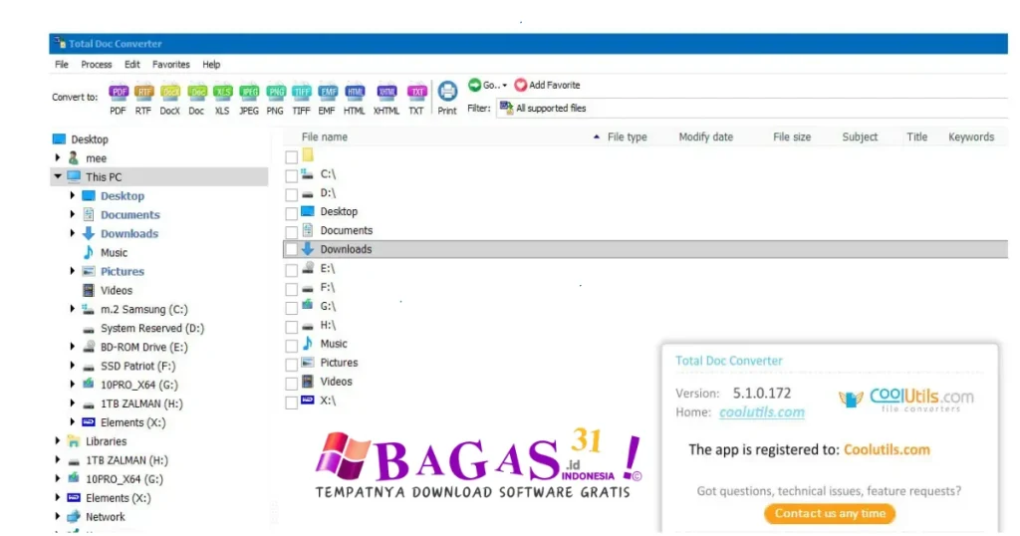
Task: Pick the Doc format icon
Action: point(196,93)
